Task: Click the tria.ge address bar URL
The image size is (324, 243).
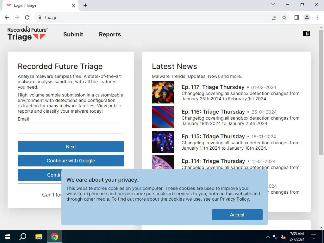Action: (51, 18)
